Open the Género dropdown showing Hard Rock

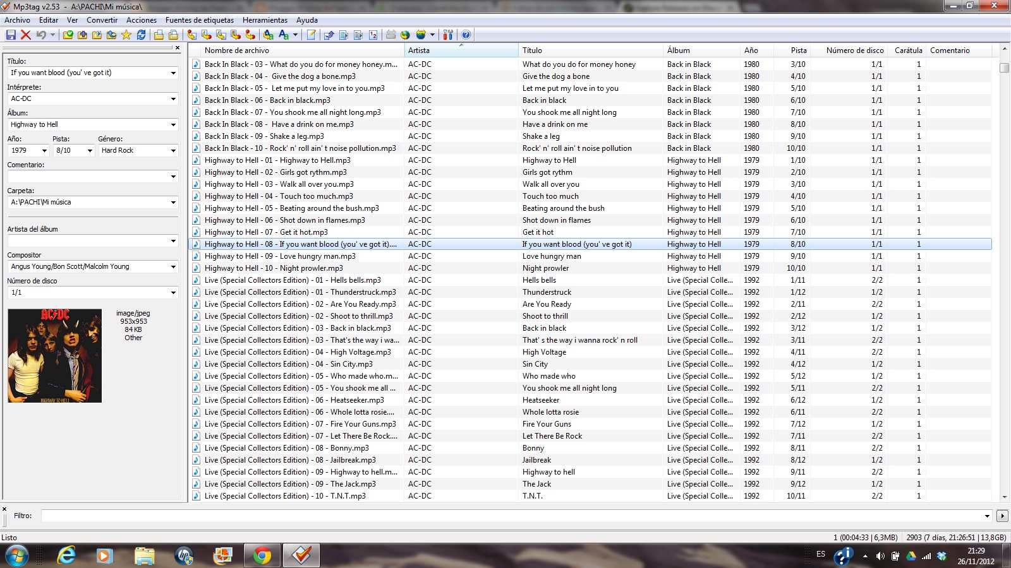pyautogui.click(x=173, y=151)
